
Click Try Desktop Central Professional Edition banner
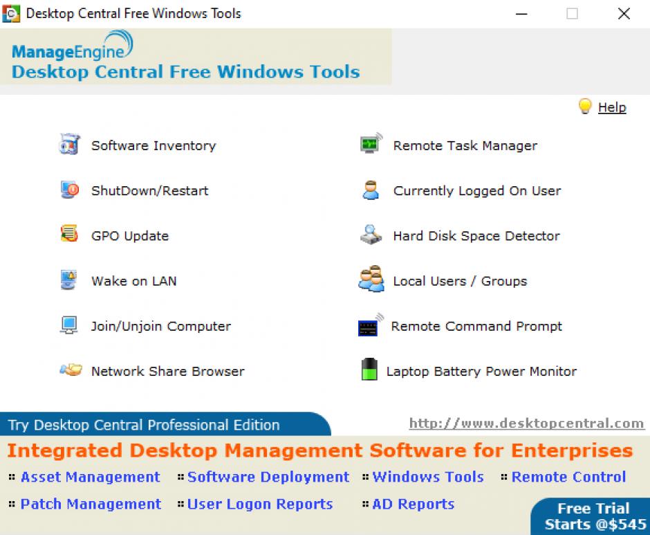point(165,424)
